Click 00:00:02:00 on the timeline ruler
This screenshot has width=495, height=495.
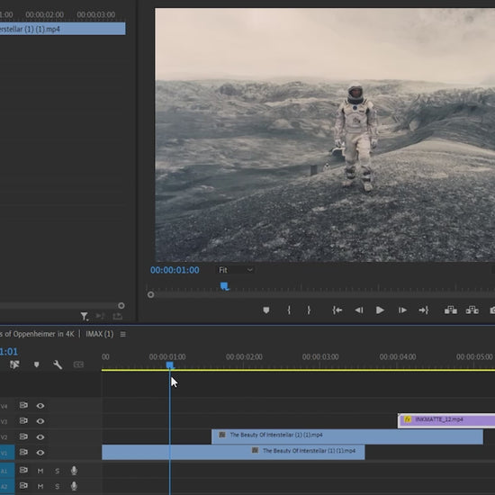click(x=244, y=356)
